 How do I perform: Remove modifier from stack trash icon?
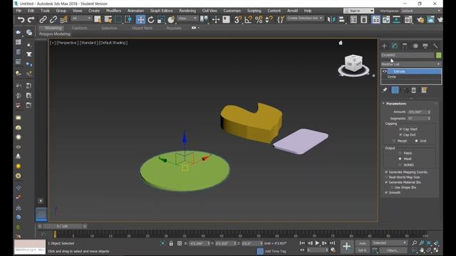413,90
